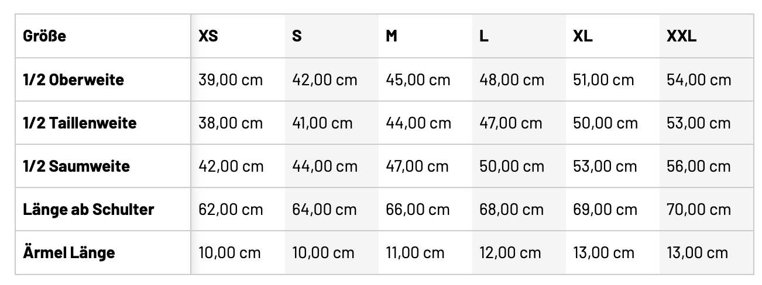Screen dimensions: 762x285
Task: Select the XS size column header
Action: [x=208, y=36]
